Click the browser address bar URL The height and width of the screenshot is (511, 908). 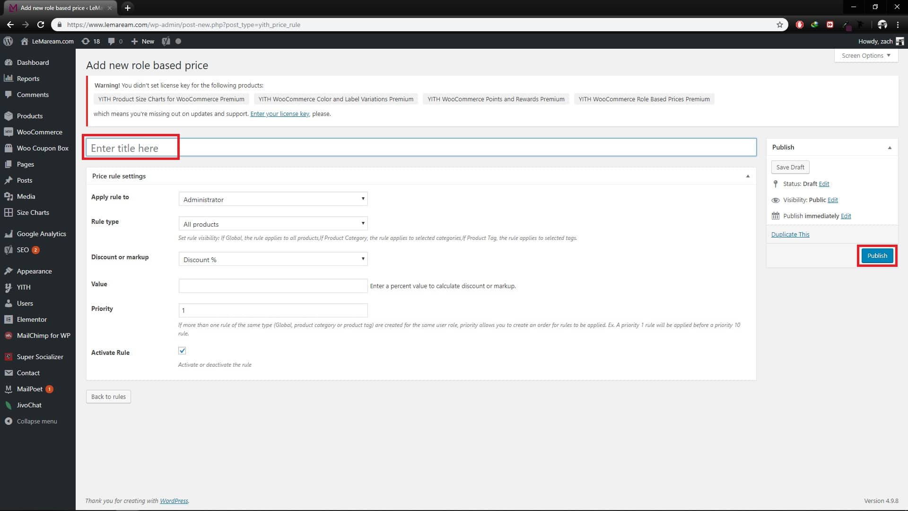pos(183,25)
